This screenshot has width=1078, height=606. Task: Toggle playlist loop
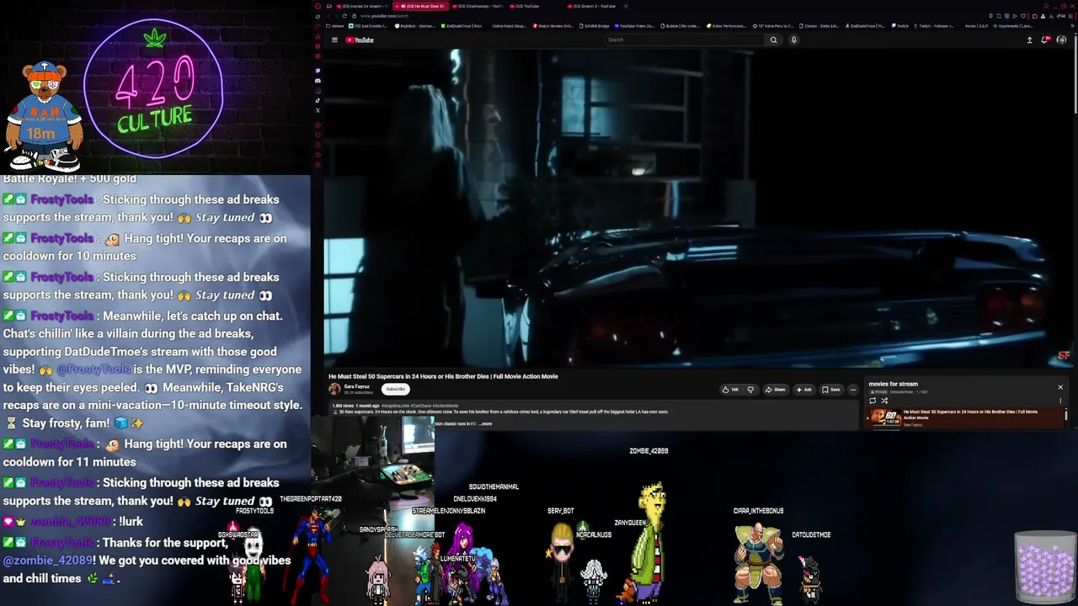coord(873,401)
